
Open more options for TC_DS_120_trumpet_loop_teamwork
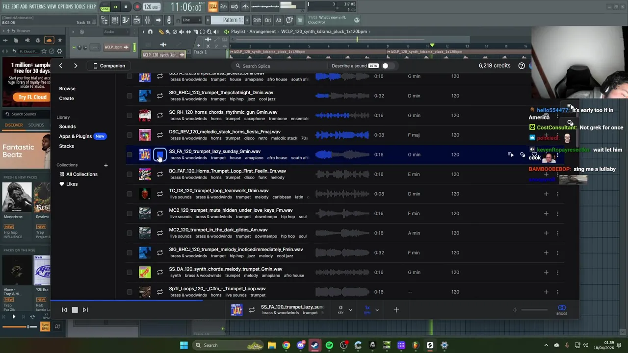coord(557,194)
